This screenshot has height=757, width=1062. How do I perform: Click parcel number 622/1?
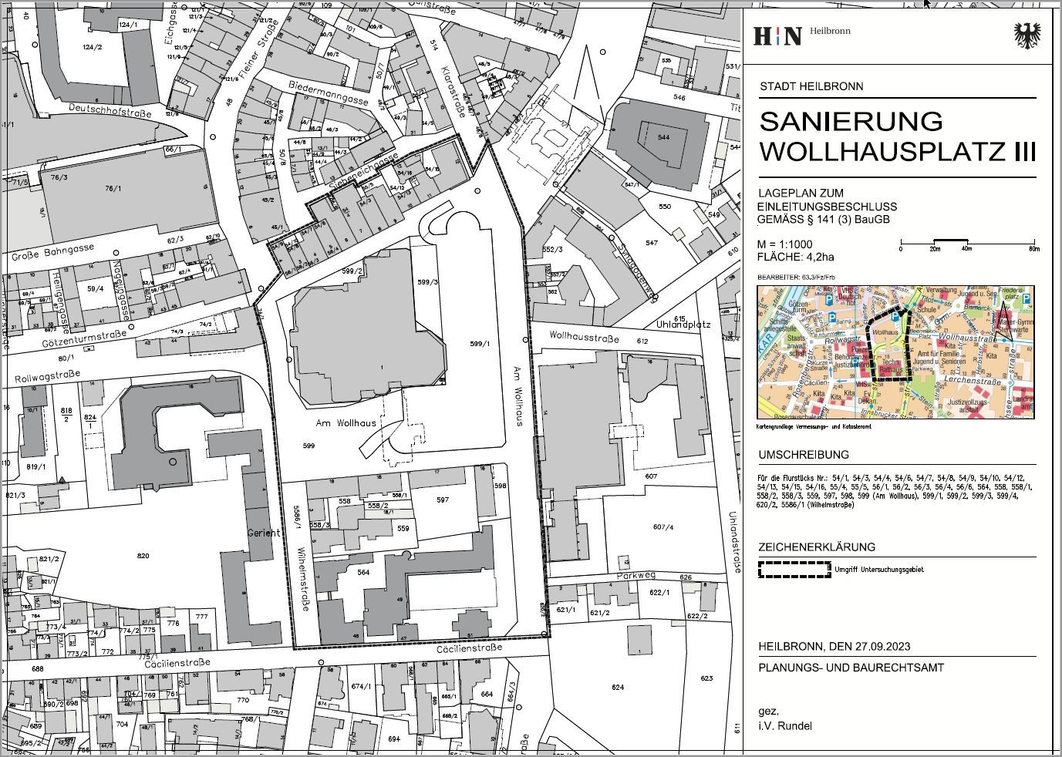[x=658, y=592]
